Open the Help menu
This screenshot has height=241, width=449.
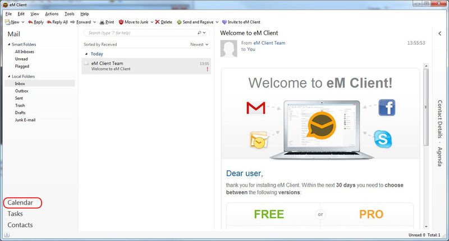85,13
